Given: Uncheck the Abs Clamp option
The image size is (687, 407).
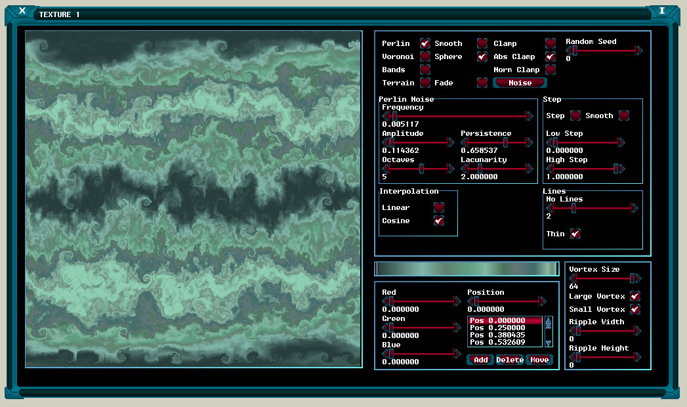Looking at the screenshot, I should (551, 56).
